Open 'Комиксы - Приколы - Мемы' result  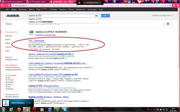point(48,97)
